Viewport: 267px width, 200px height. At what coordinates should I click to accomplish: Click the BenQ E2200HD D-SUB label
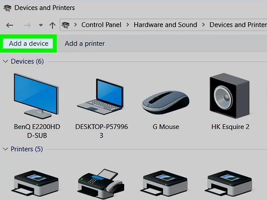[x=37, y=131]
